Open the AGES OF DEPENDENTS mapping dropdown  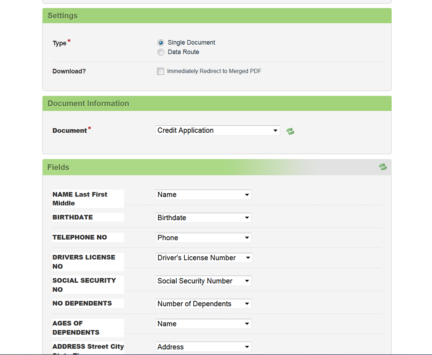click(x=203, y=324)
